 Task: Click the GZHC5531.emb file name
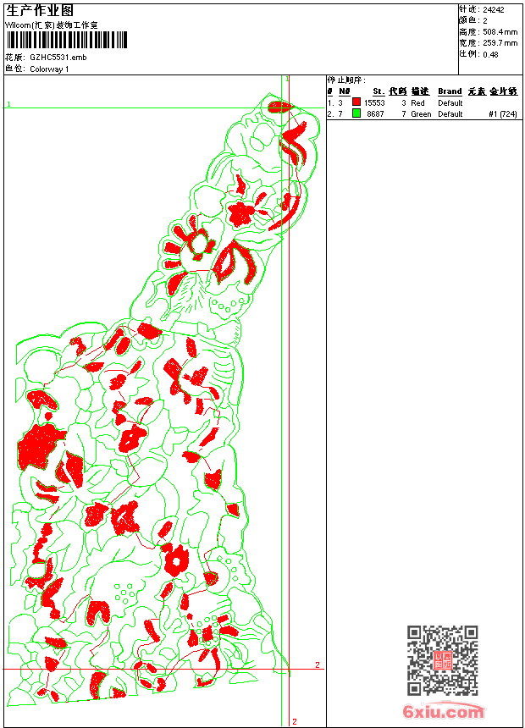pyautogui.click(x=58, y=58)
